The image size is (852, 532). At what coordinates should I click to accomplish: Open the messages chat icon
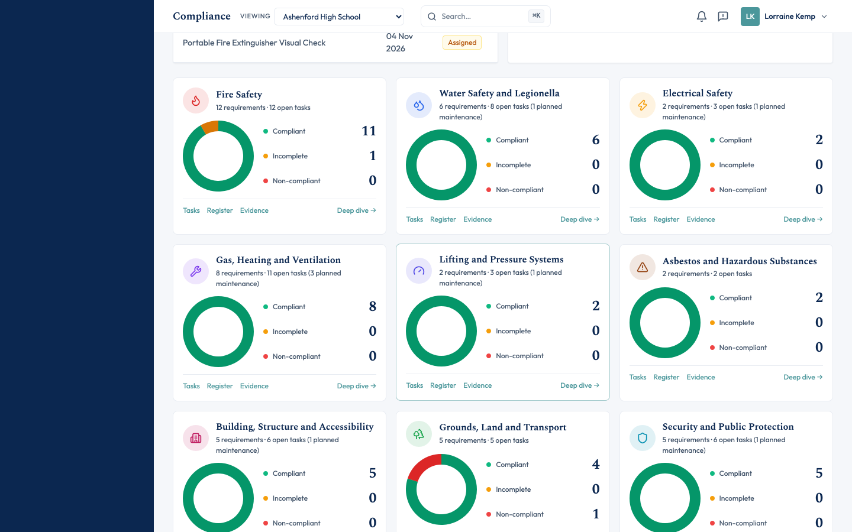pos(723,17)
